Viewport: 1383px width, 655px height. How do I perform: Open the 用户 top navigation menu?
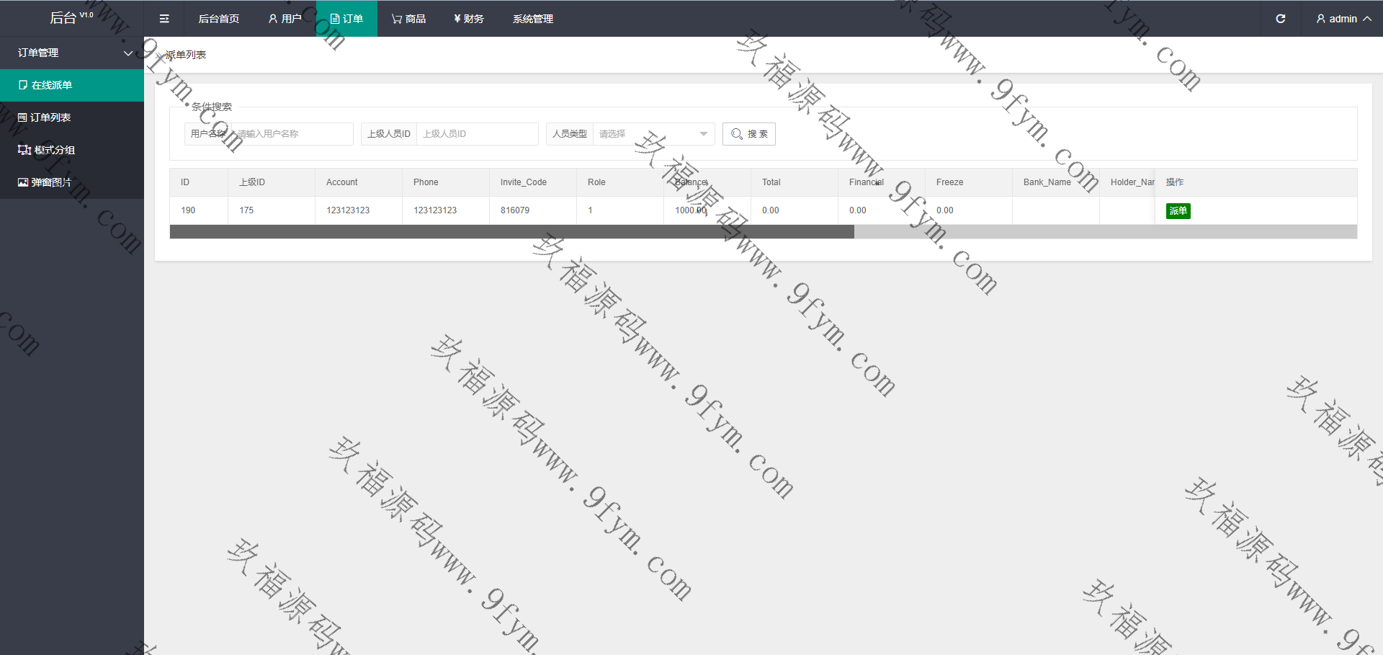click(x=285, y=19)
